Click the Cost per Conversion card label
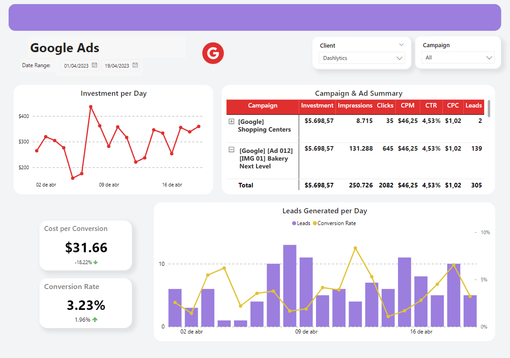 point(76,229)
